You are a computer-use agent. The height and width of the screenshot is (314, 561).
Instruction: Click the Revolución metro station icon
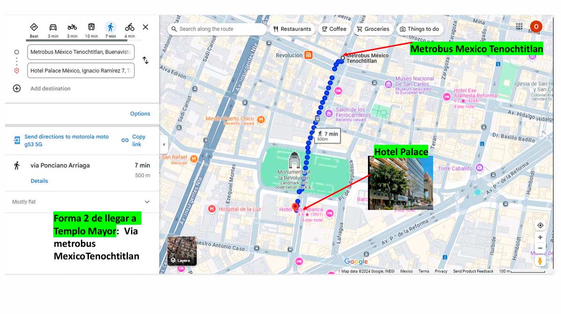[x=309, y=55]
